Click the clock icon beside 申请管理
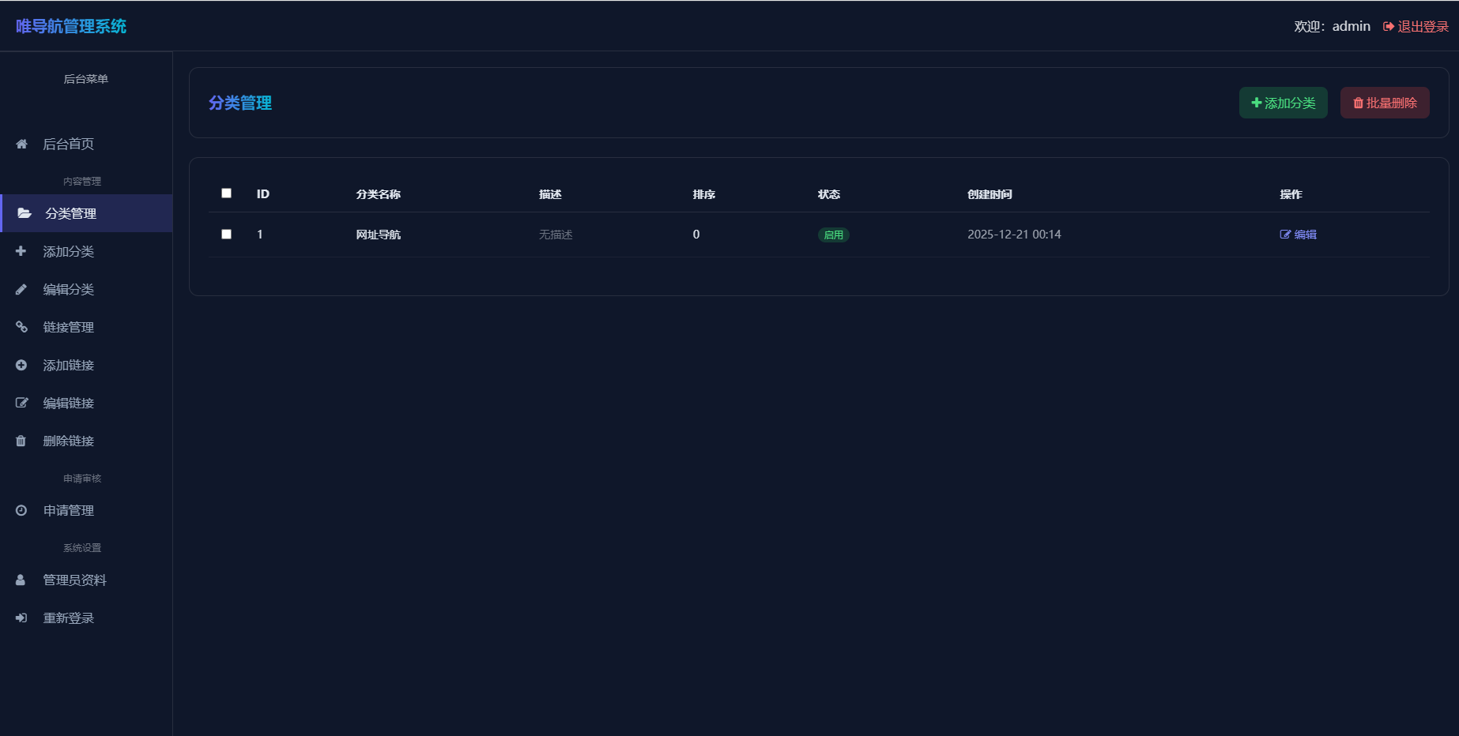Image resolution: width=1459 pixels, height=736 pixels. click(x=21, y=510)
